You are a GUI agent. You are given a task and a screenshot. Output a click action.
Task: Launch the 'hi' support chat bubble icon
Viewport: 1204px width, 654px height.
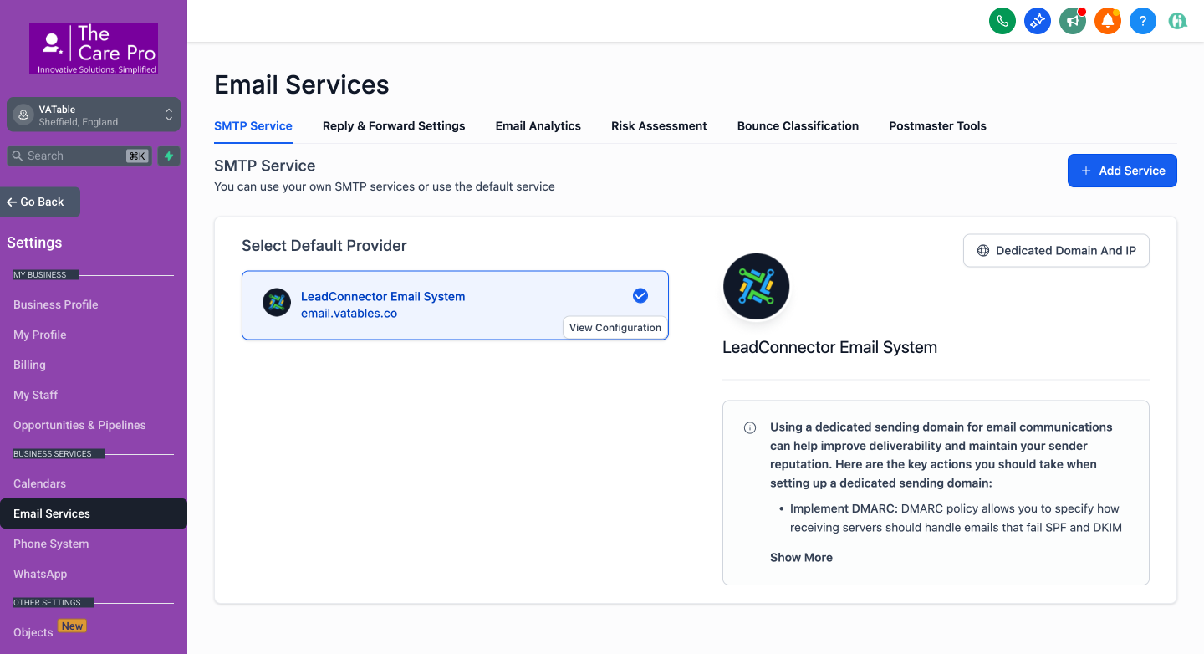coord(1177,21)
